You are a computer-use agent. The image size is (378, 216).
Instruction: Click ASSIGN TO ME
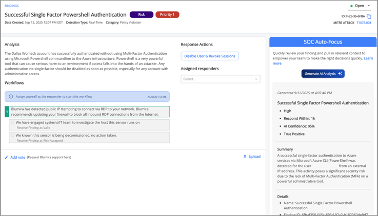point(156,97)
